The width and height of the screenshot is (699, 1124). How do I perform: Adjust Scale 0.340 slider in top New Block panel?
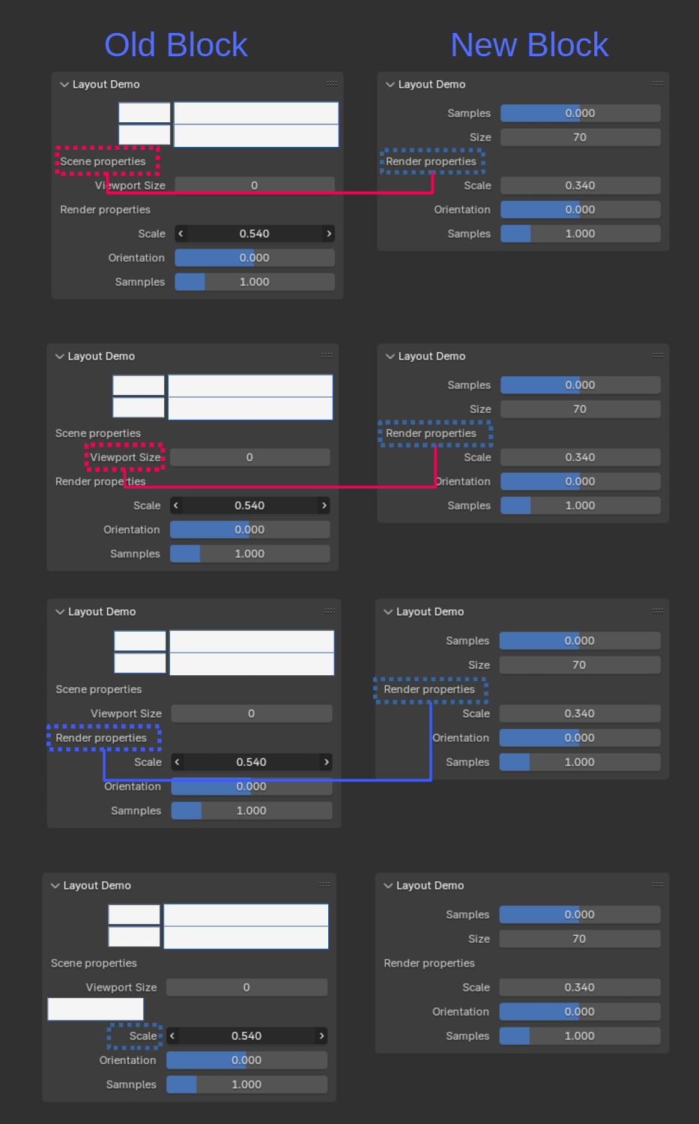[x=581, y=186]
